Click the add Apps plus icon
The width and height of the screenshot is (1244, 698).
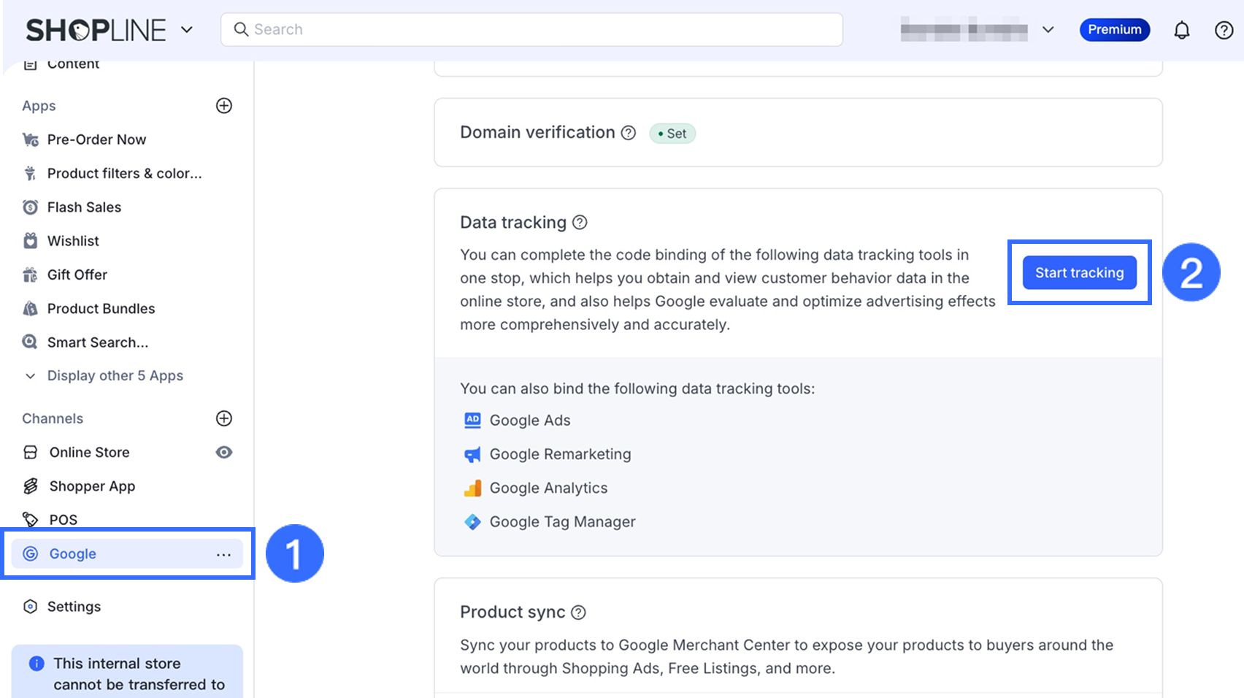[224, 106]
